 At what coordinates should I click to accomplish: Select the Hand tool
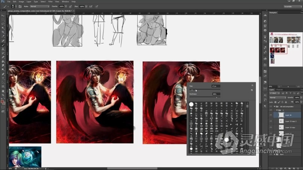3,91
